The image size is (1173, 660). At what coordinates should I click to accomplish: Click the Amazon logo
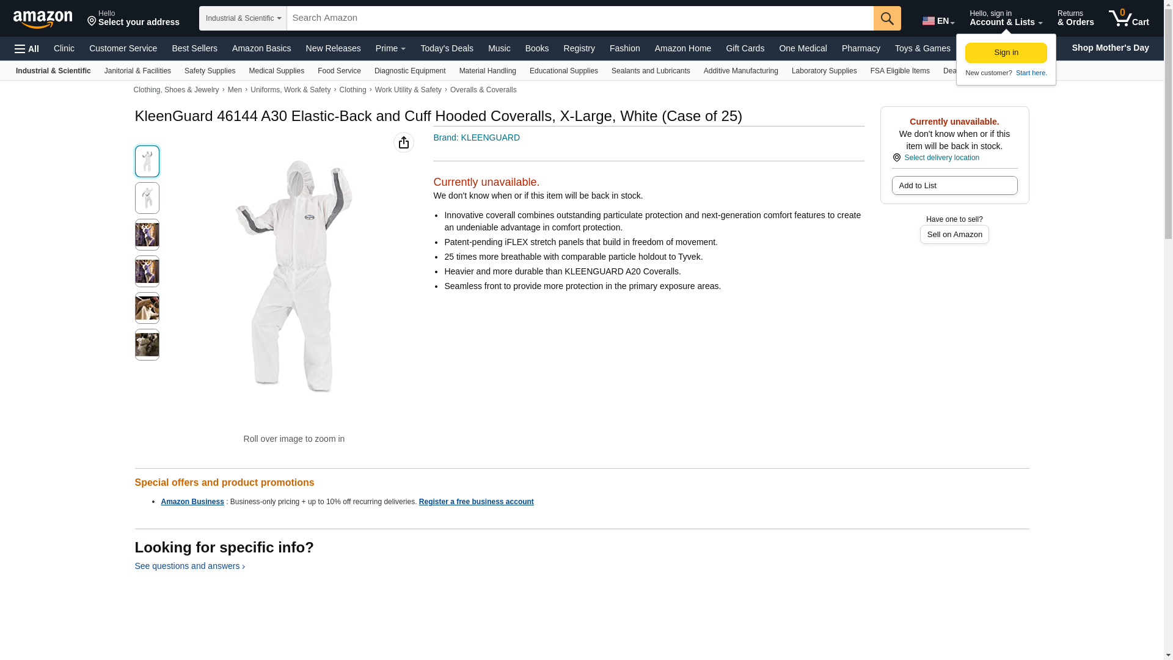pyautogui.click(x=43, y=19)
